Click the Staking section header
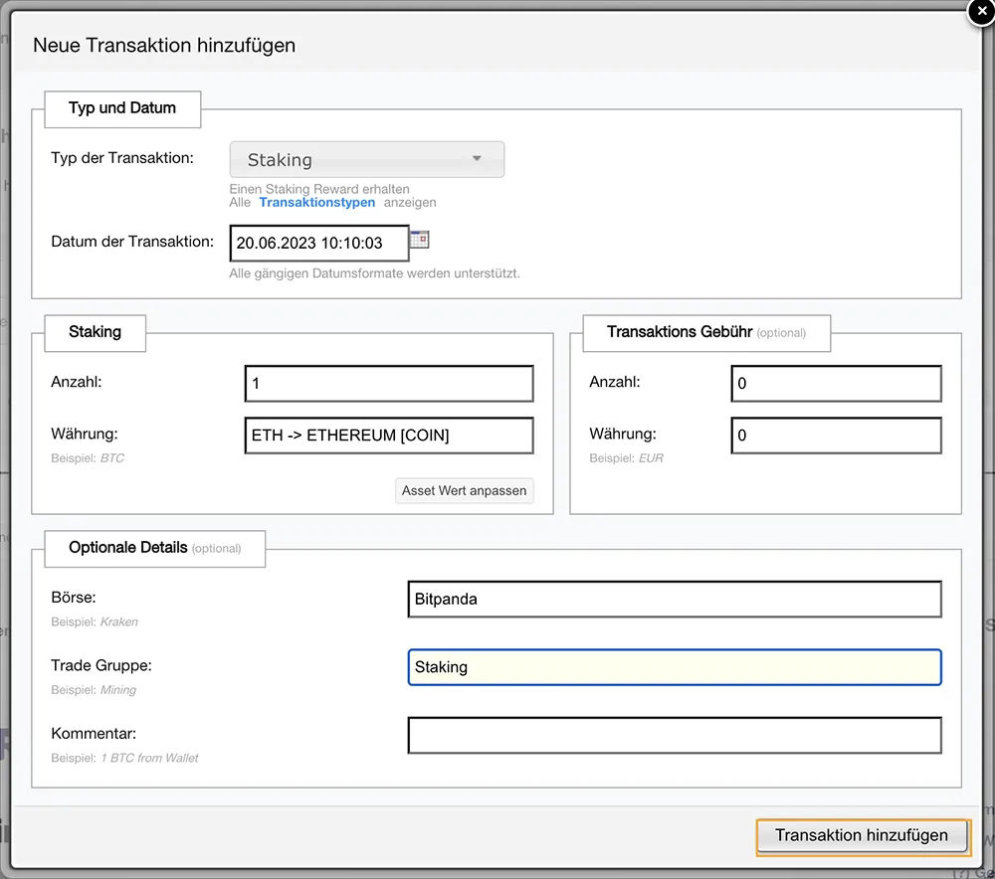The height and width of the screenshot is (879, 995). pos(95,332)
